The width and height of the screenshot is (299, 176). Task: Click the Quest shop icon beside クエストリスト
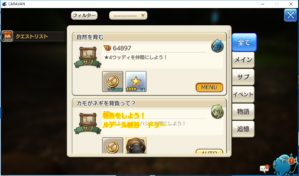(x=7, y=36)
